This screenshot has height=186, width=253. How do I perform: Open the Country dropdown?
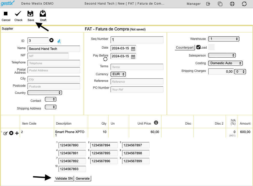pyautogui.click(x=45, y=93)
